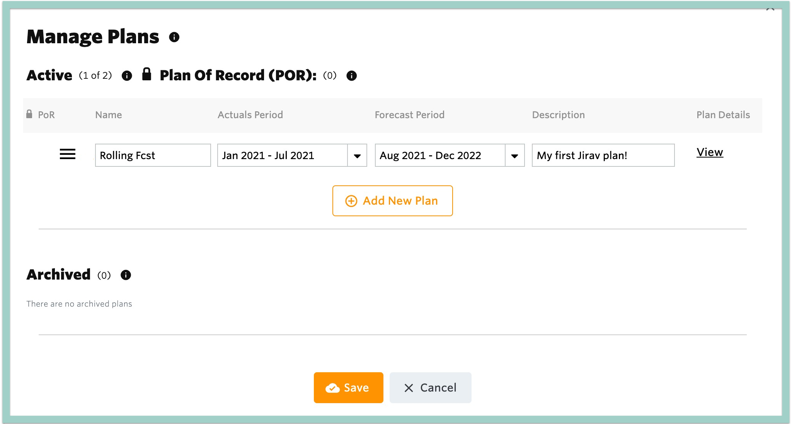Click the Description column header
Screen dimensions: 792x424
coord(559,115)
